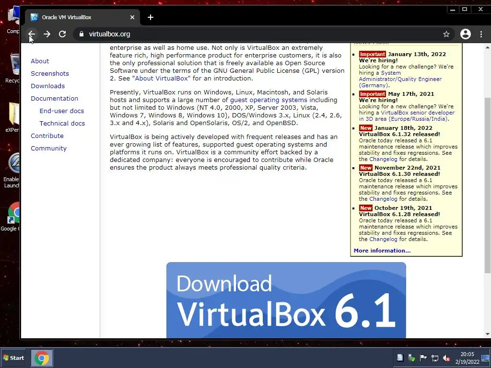
Task: Bookmark this page with the star icon
Action: point(446,34)
